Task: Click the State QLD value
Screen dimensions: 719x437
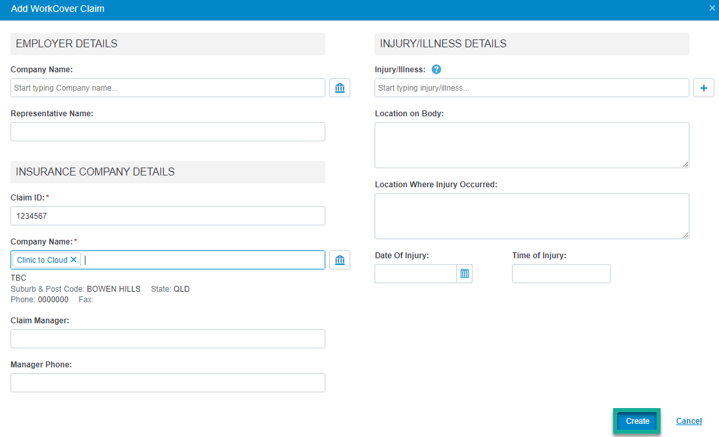Action: [181, 289]
